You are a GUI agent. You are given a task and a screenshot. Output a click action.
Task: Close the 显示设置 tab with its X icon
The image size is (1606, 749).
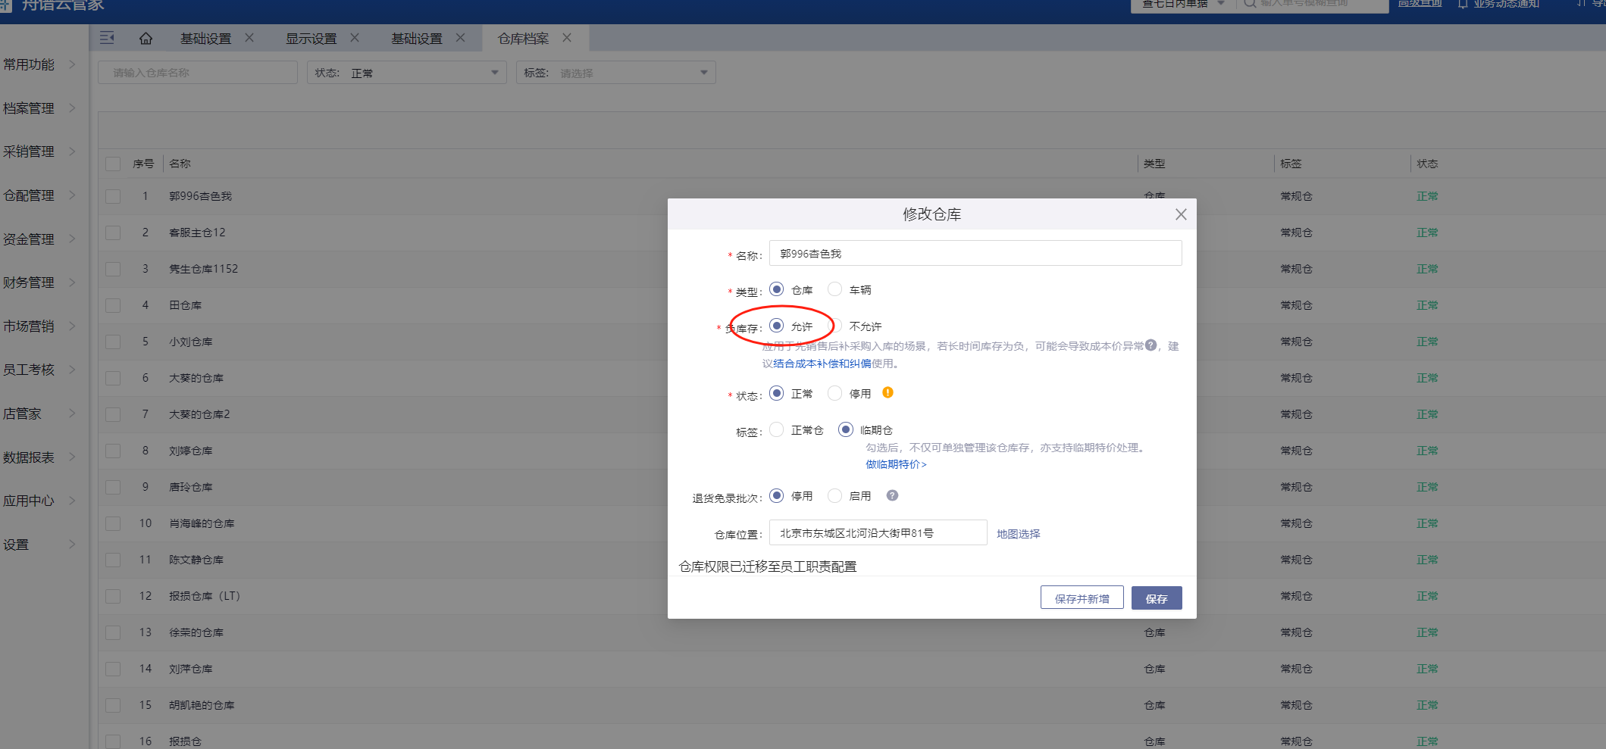point(355,38)
